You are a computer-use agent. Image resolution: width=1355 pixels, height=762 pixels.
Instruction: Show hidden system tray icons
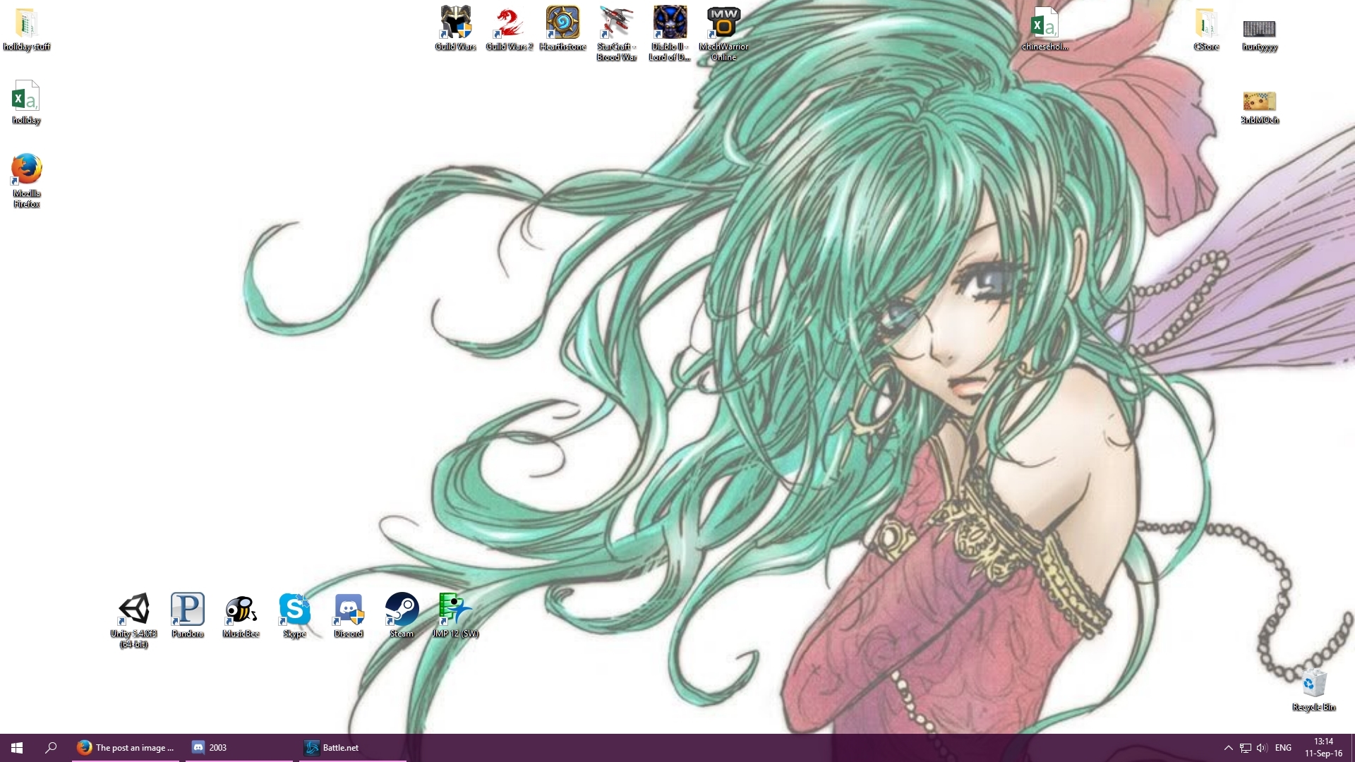click(x=1228, y=748)
